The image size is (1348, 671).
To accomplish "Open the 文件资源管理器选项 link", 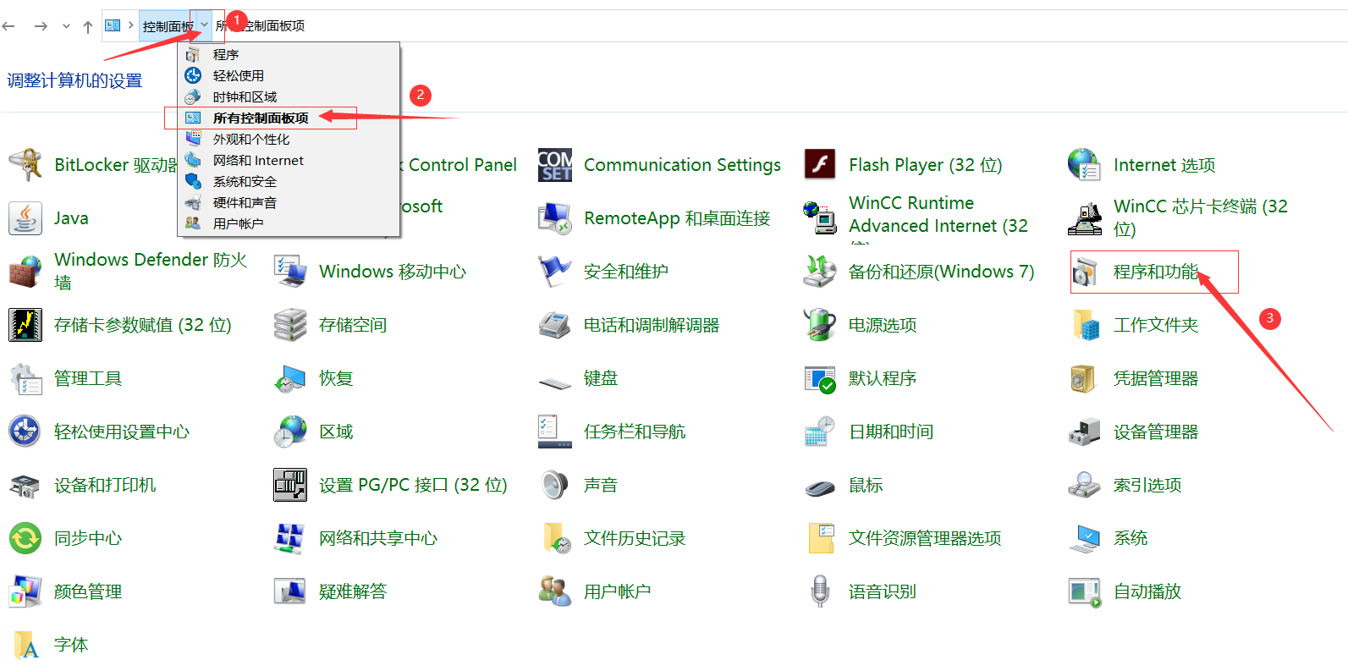I will tap(925, 538).
